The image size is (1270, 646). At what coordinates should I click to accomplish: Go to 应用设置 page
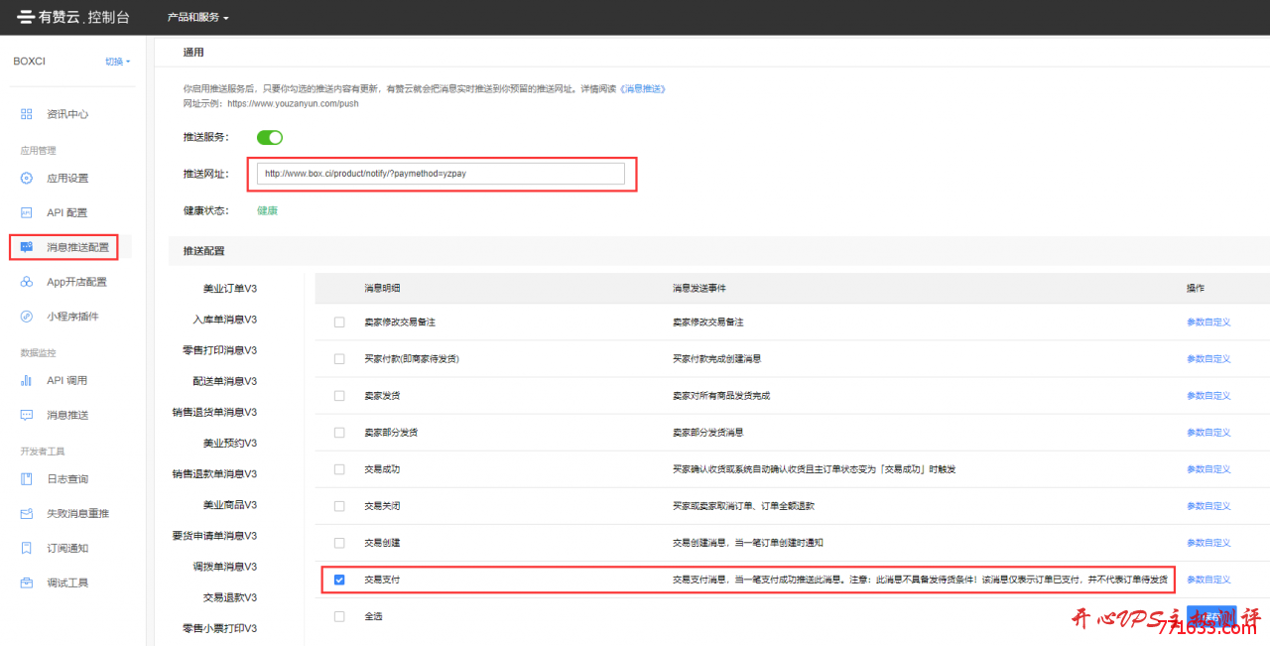(x=67, y=179)
